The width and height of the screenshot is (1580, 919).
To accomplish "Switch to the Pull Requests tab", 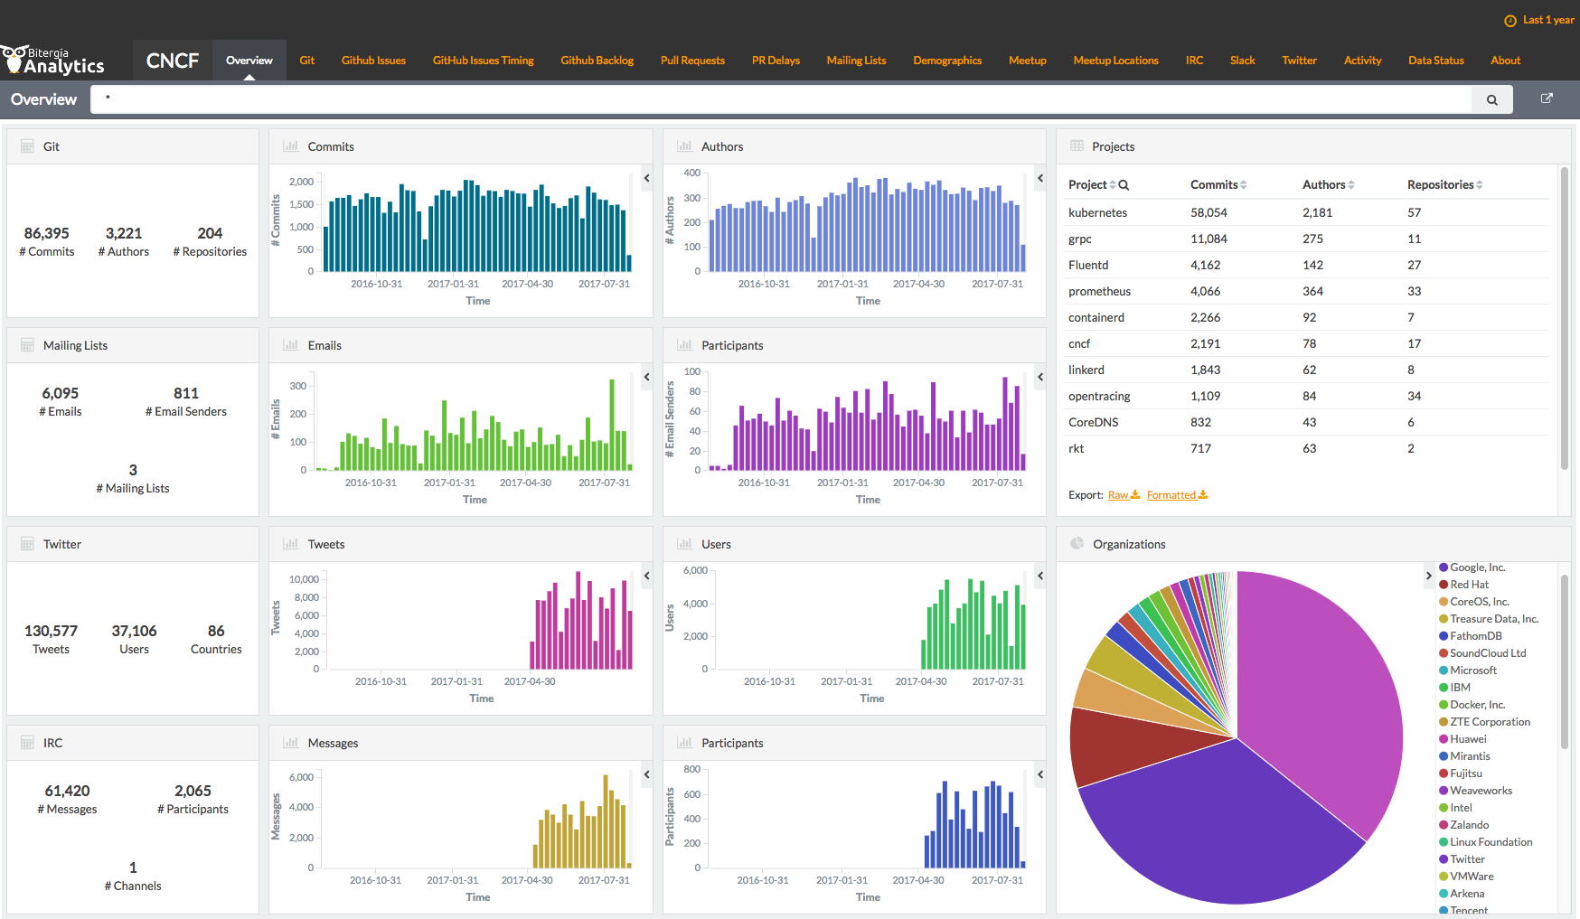I will pos(692,61).
